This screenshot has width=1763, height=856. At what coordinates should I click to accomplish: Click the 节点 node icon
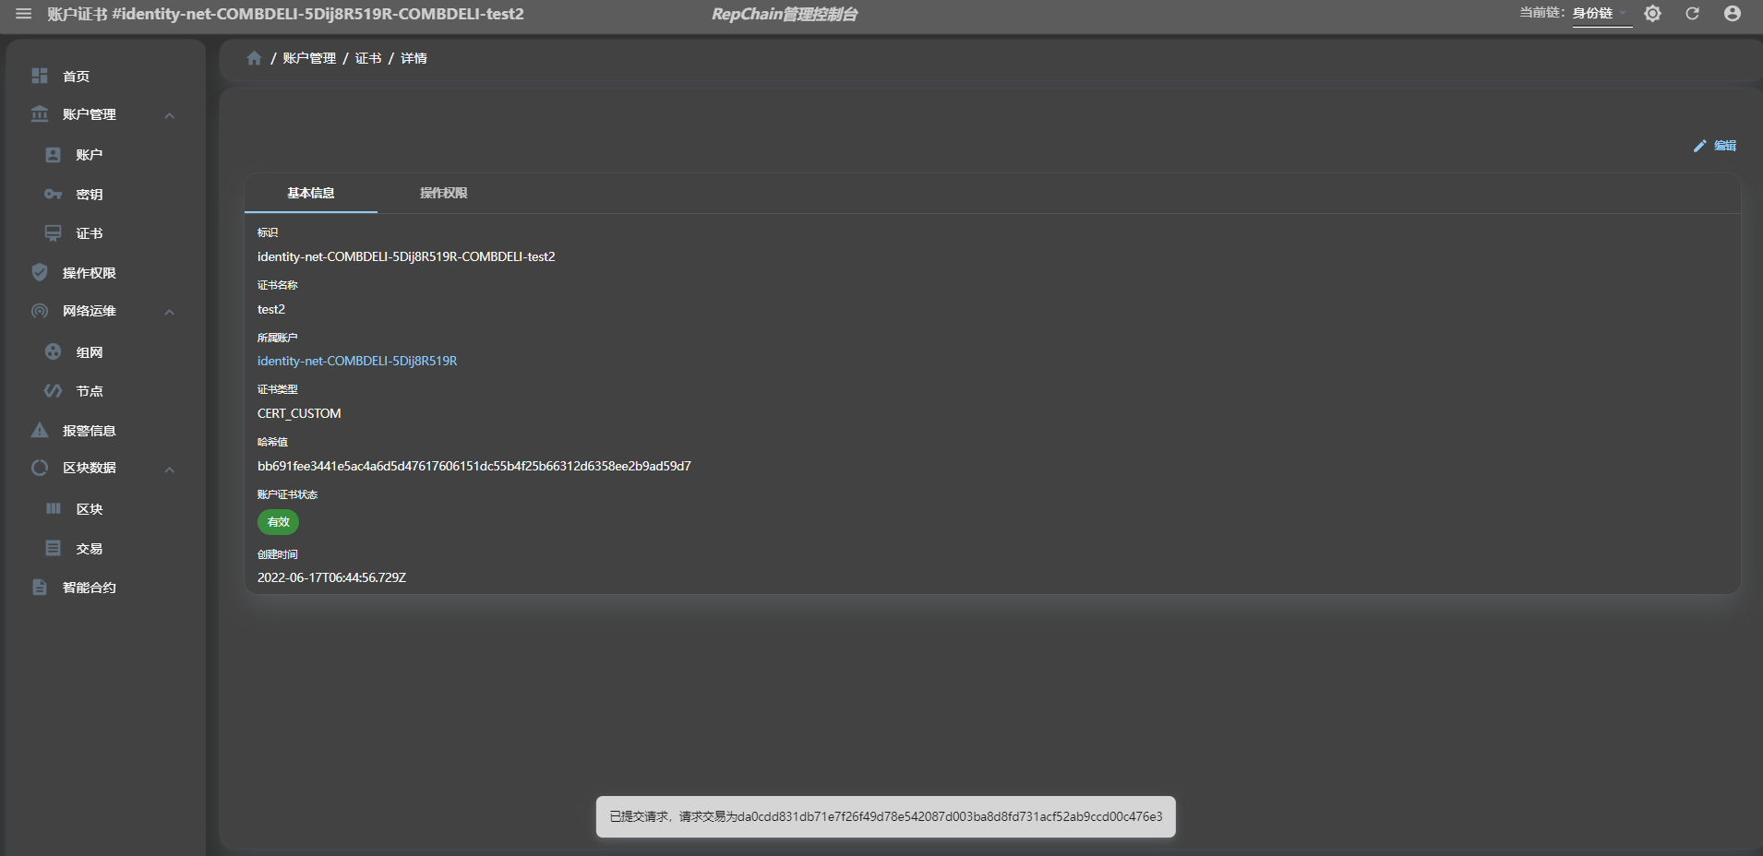click(x=54, y=391)
